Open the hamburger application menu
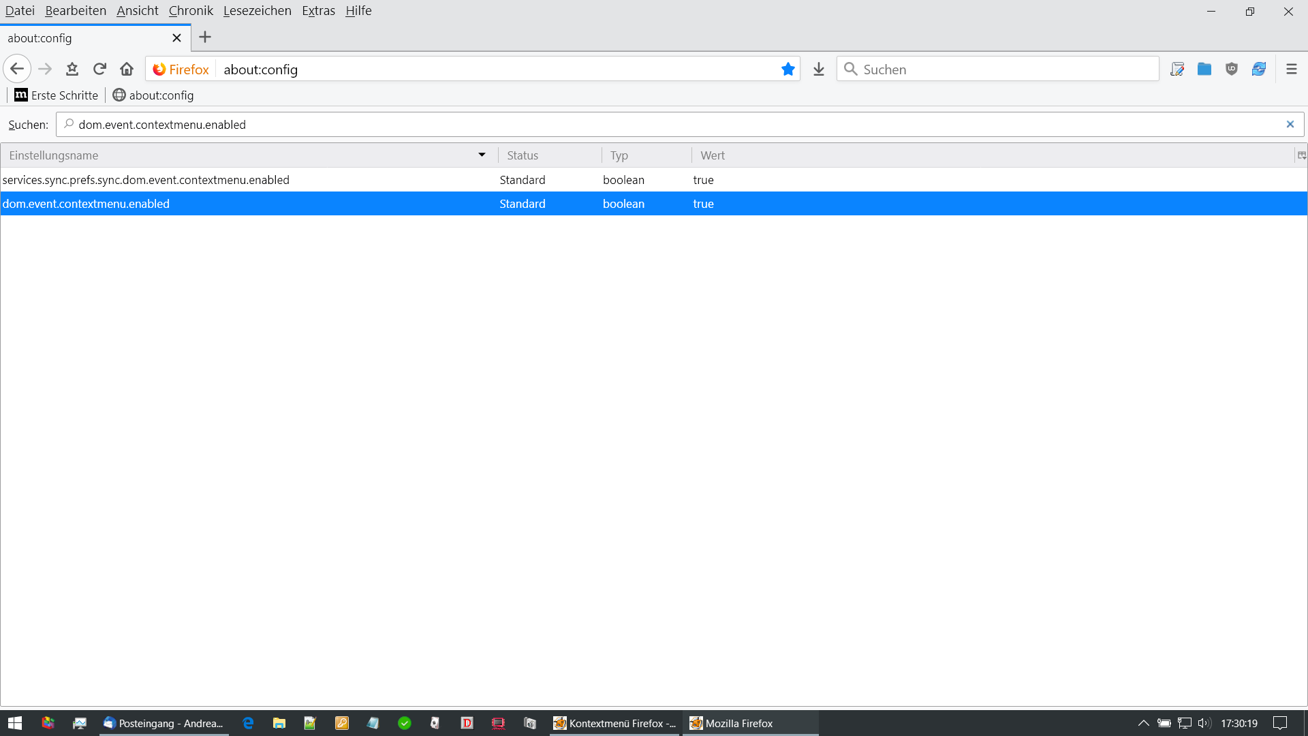 [x=1291, y=69]
